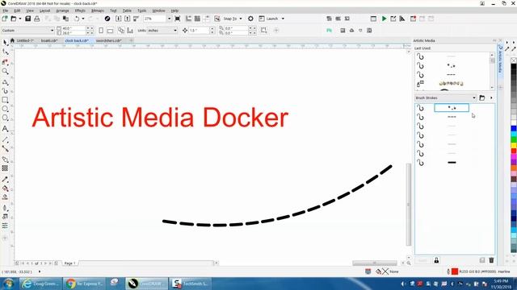Browse for brush strokes folder button

[x=482, y=98]
